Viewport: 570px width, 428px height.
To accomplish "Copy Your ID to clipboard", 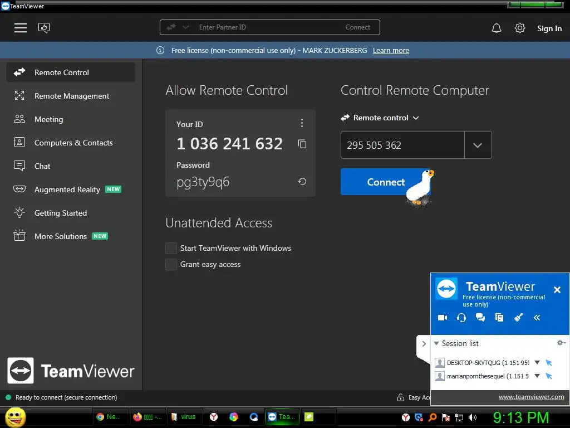I will click(x=302, y=144).
